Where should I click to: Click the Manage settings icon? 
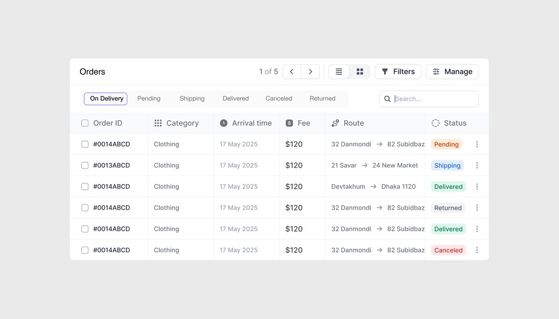tap(436, 71)
